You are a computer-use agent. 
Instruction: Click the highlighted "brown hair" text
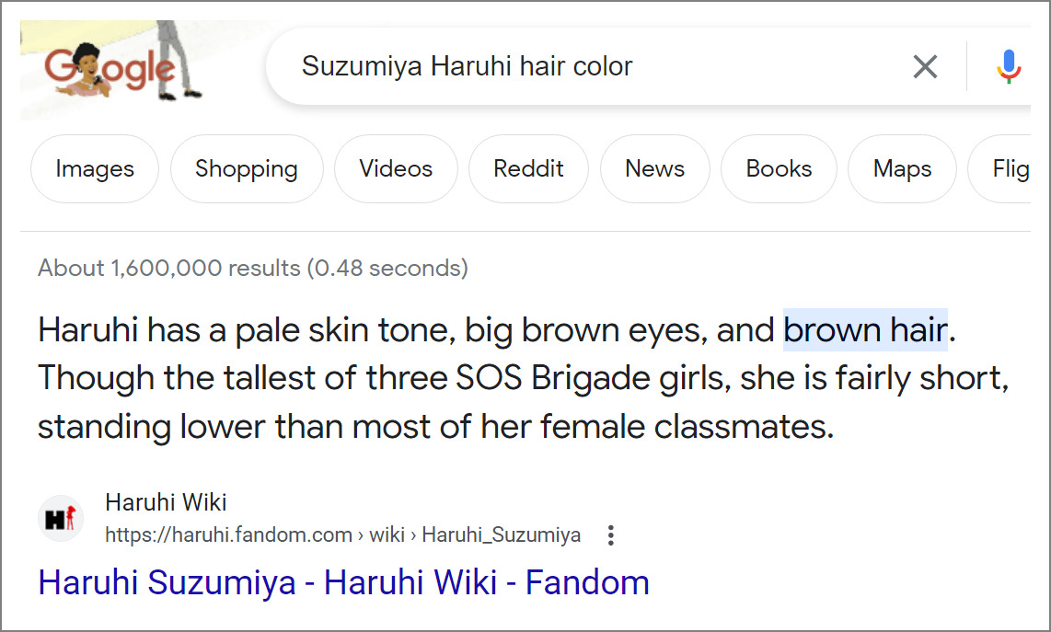click(865, 330)
